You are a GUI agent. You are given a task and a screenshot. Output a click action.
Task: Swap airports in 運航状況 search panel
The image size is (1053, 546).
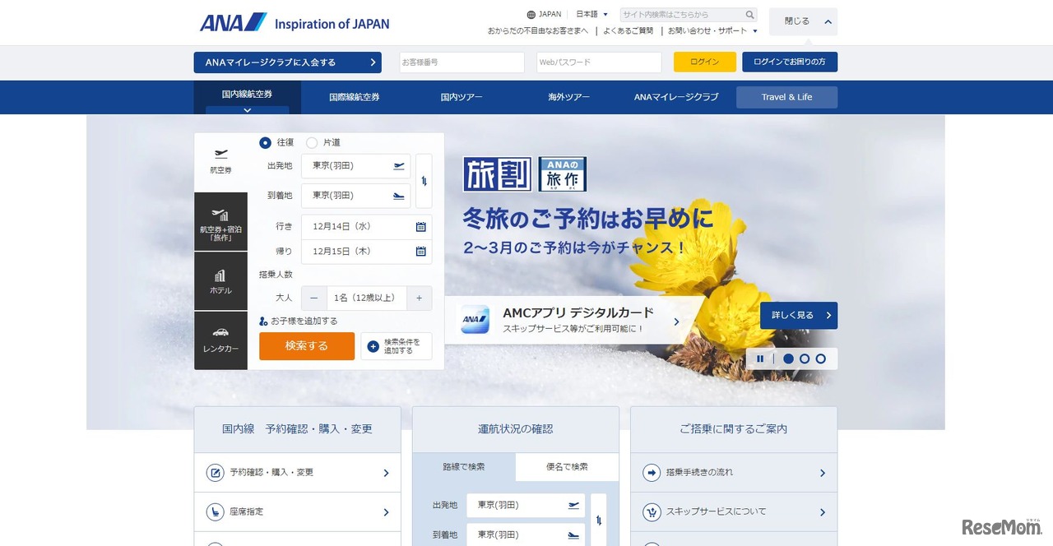[599, 520]
